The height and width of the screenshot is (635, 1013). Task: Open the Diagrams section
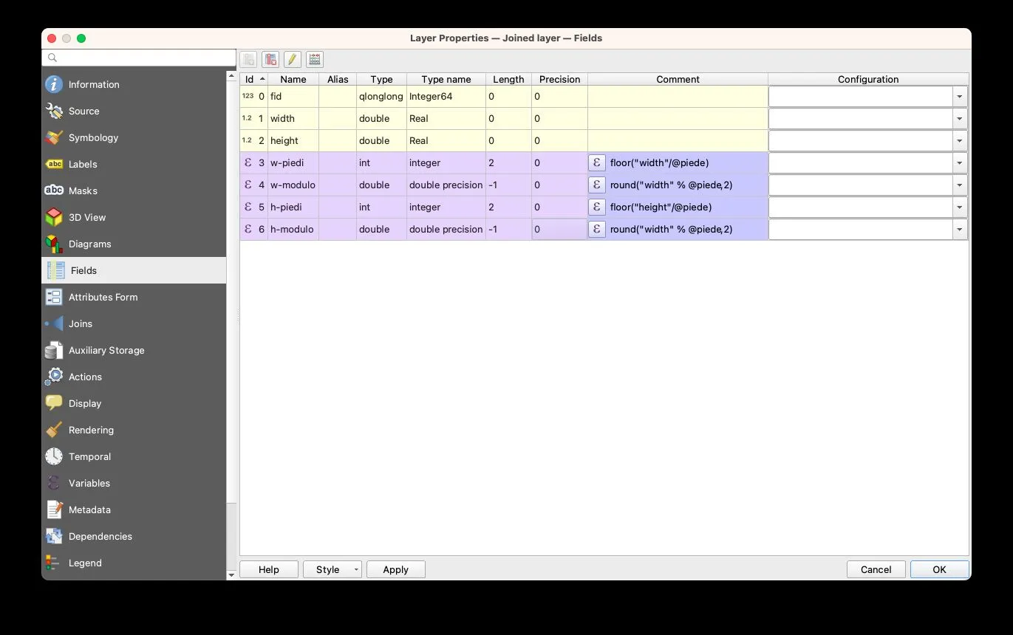click(89, 244)
